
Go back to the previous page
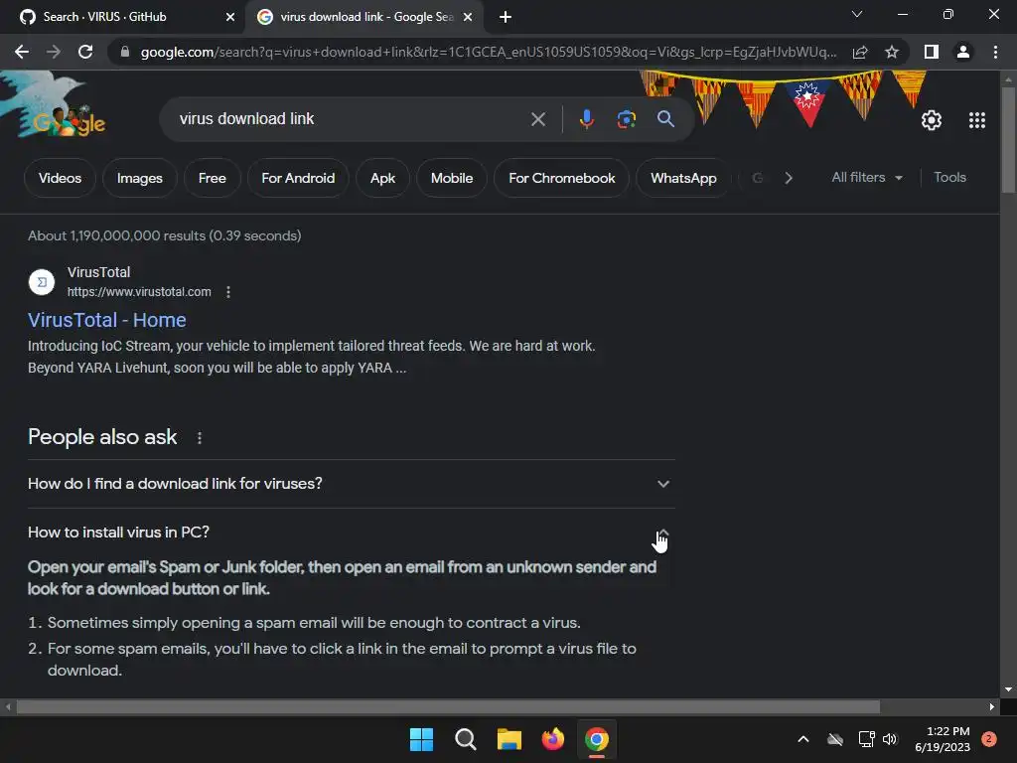tap(22, 52)
